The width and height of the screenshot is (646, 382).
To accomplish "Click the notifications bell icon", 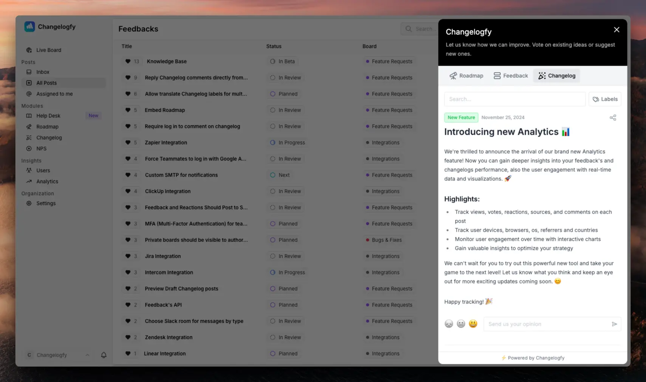I will point(104,355).
